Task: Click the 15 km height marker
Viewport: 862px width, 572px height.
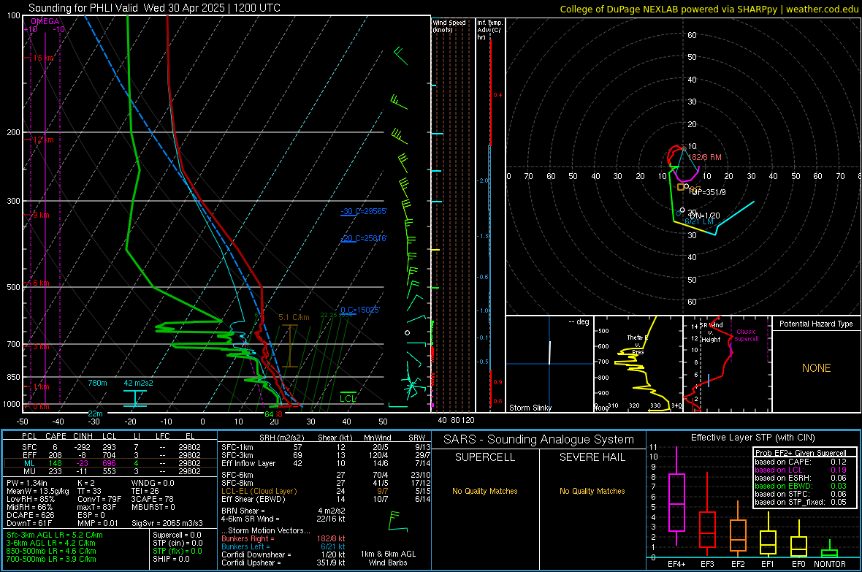Action: (44, 58)
